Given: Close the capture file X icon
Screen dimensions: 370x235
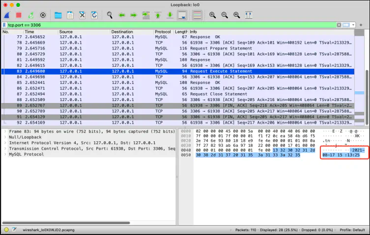Looking at the screenshot, I should (82, 15).
